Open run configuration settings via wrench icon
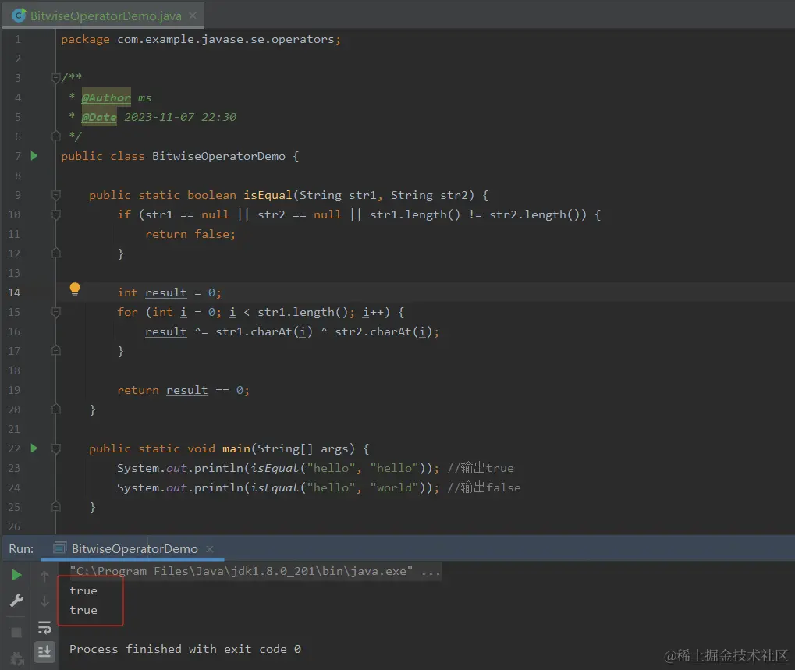The image size is (795, 670). (16, 601)
